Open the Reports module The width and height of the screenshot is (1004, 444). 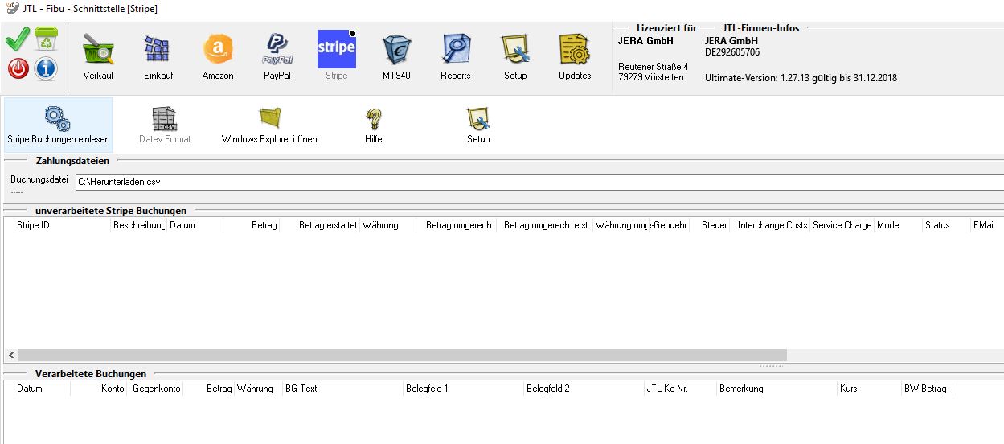[x=456, y=56]
